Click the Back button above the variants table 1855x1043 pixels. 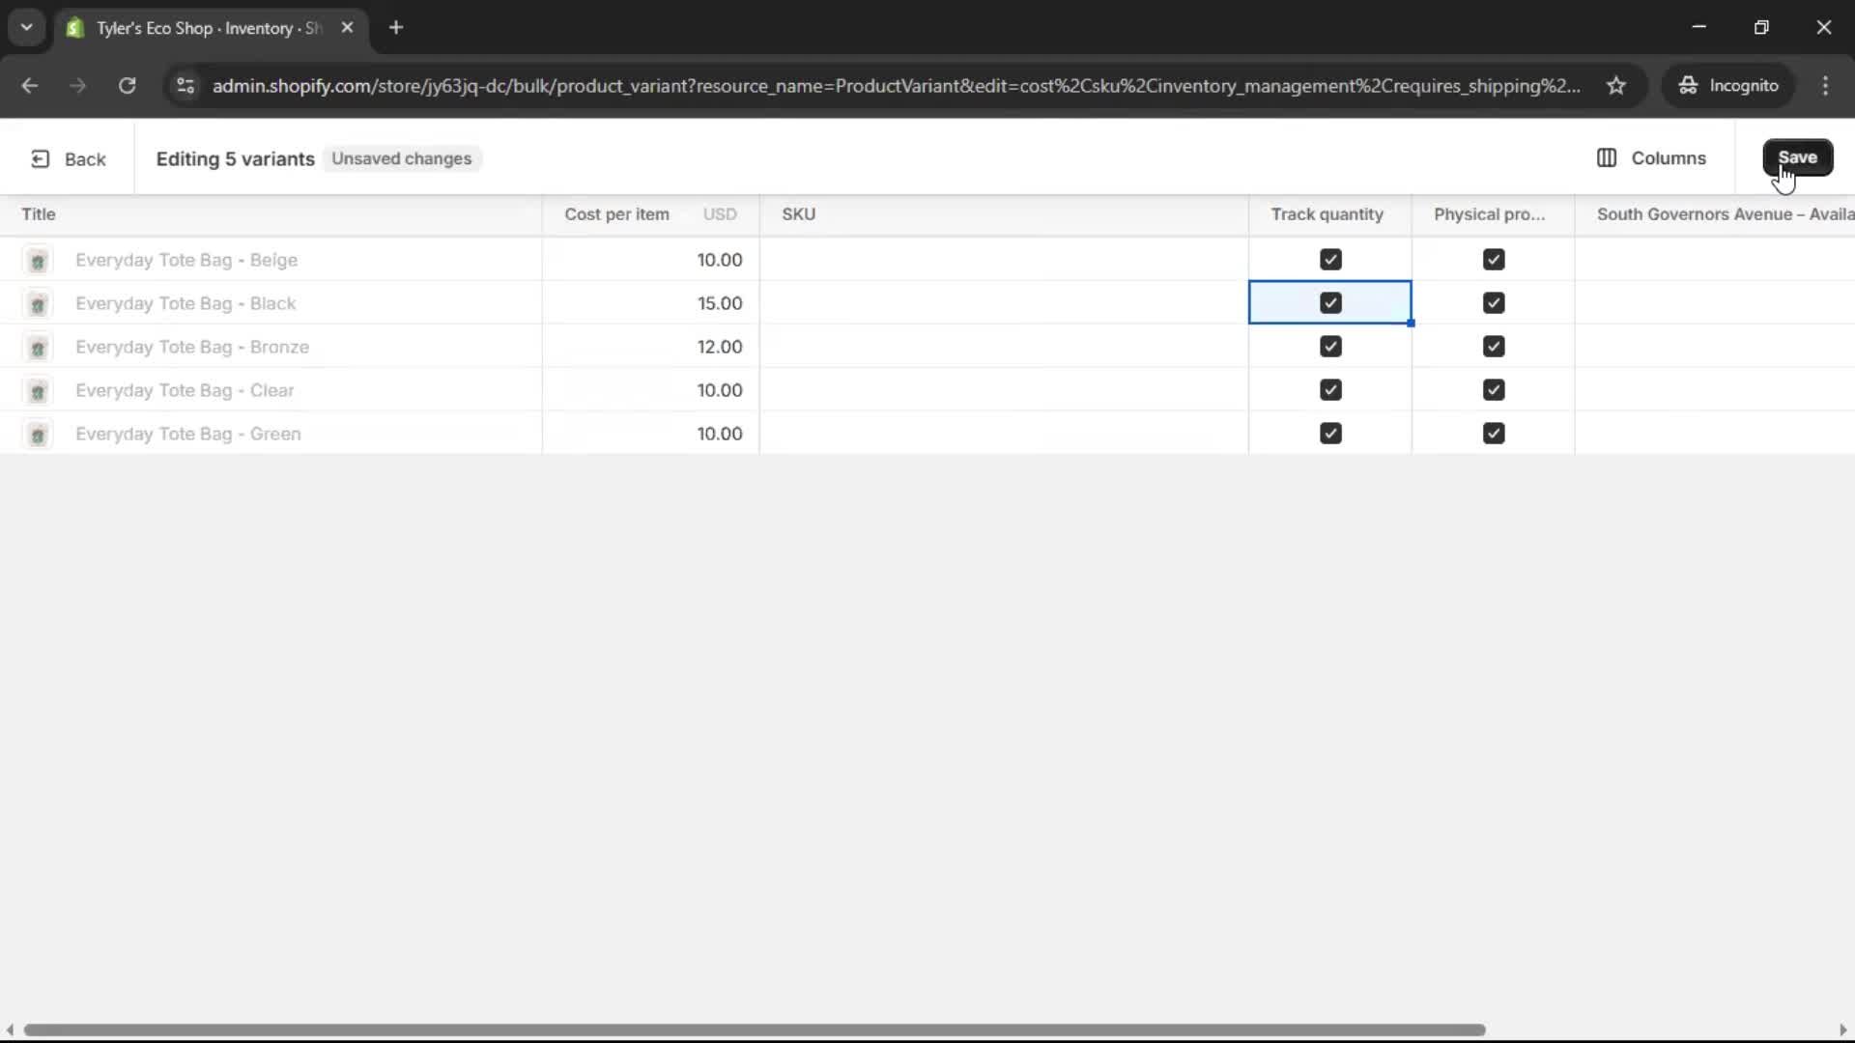[68, 158]
